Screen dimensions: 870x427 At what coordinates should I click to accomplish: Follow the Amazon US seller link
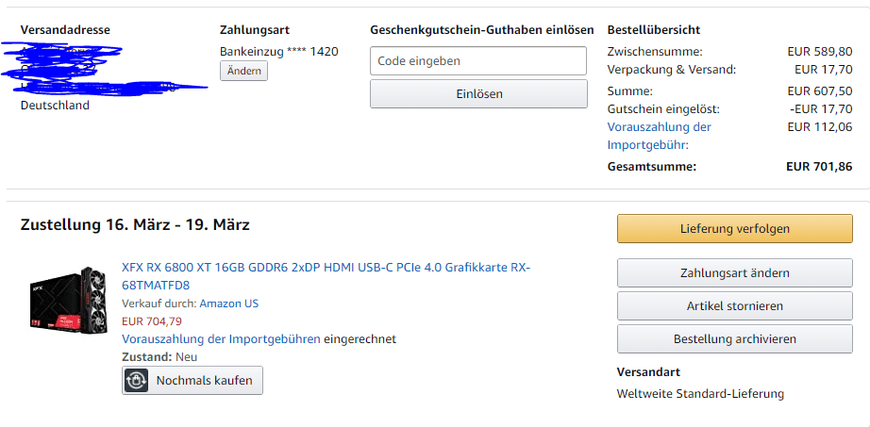228,304
